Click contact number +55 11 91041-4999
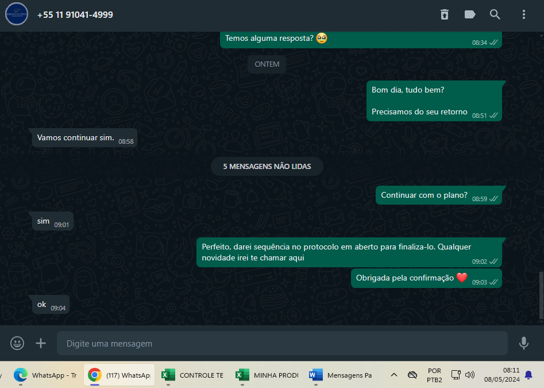Viewport: 544px width, 388px height. coord(75,14)
